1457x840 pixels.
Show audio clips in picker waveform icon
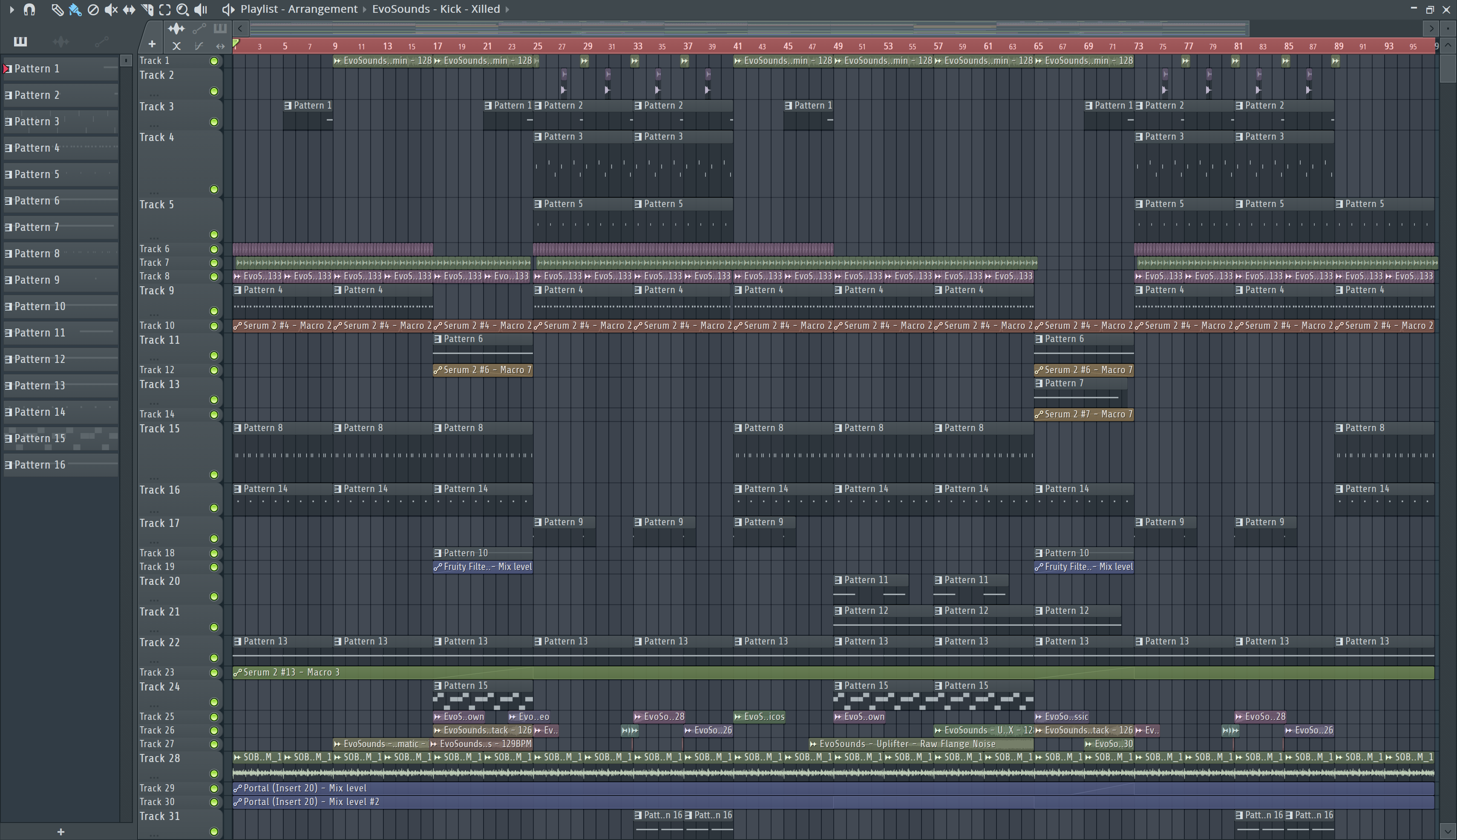pyautogui.click(x=60, y=41)
